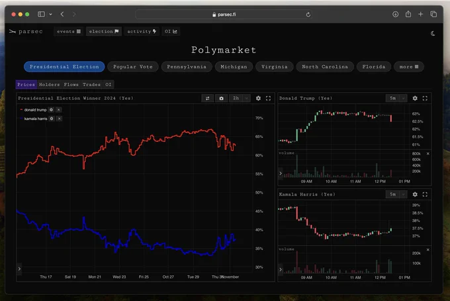This screenshot has height=301, width=450.
Task: Open the 2h interval dropdown
Action: pos(240,98)
